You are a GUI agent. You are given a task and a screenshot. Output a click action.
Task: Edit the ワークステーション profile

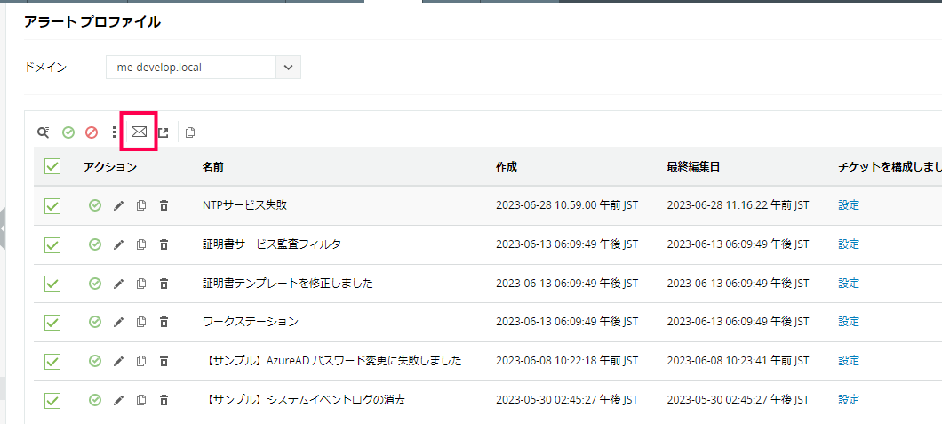tap(118, 323)
